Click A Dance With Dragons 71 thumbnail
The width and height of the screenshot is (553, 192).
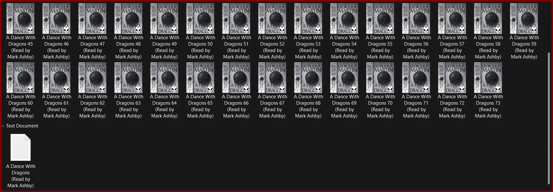(416, 78)
